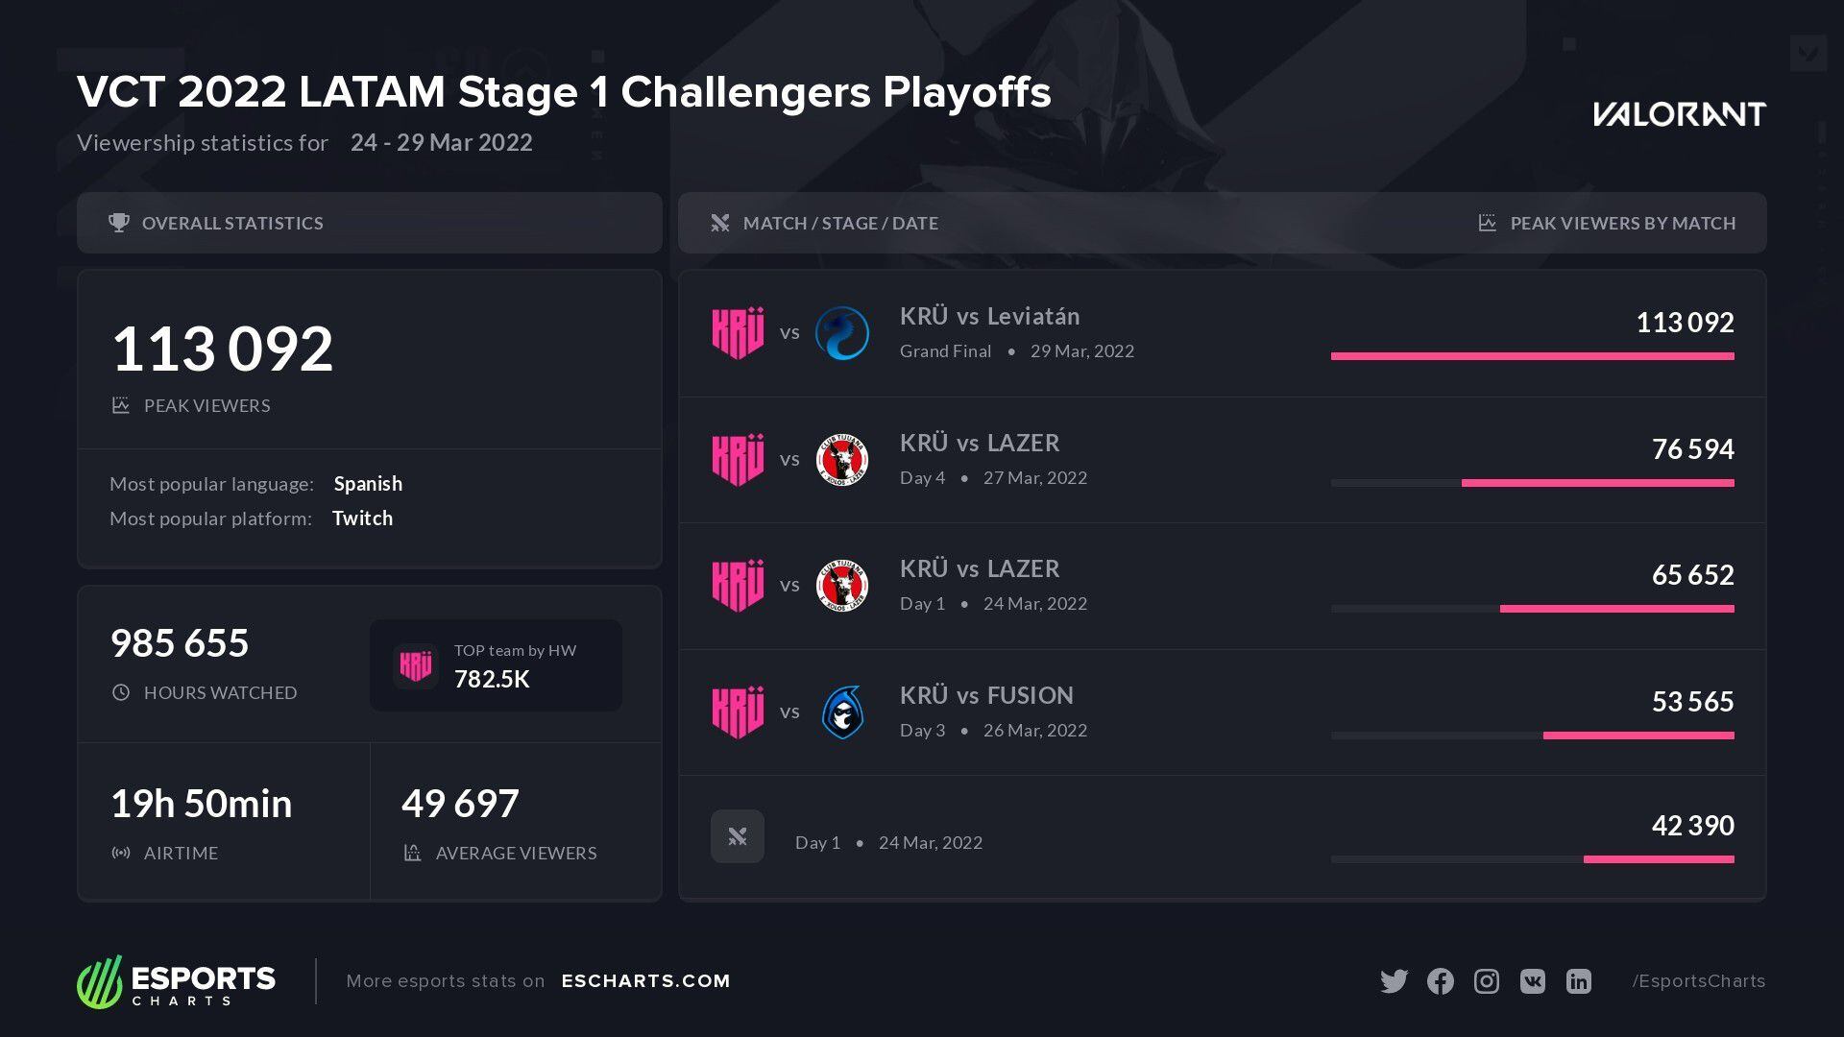Click the Peak Viewers by Match label
This screenshot has width=1844, height=1037.
pyautogui.click(x=1622, y=223)
